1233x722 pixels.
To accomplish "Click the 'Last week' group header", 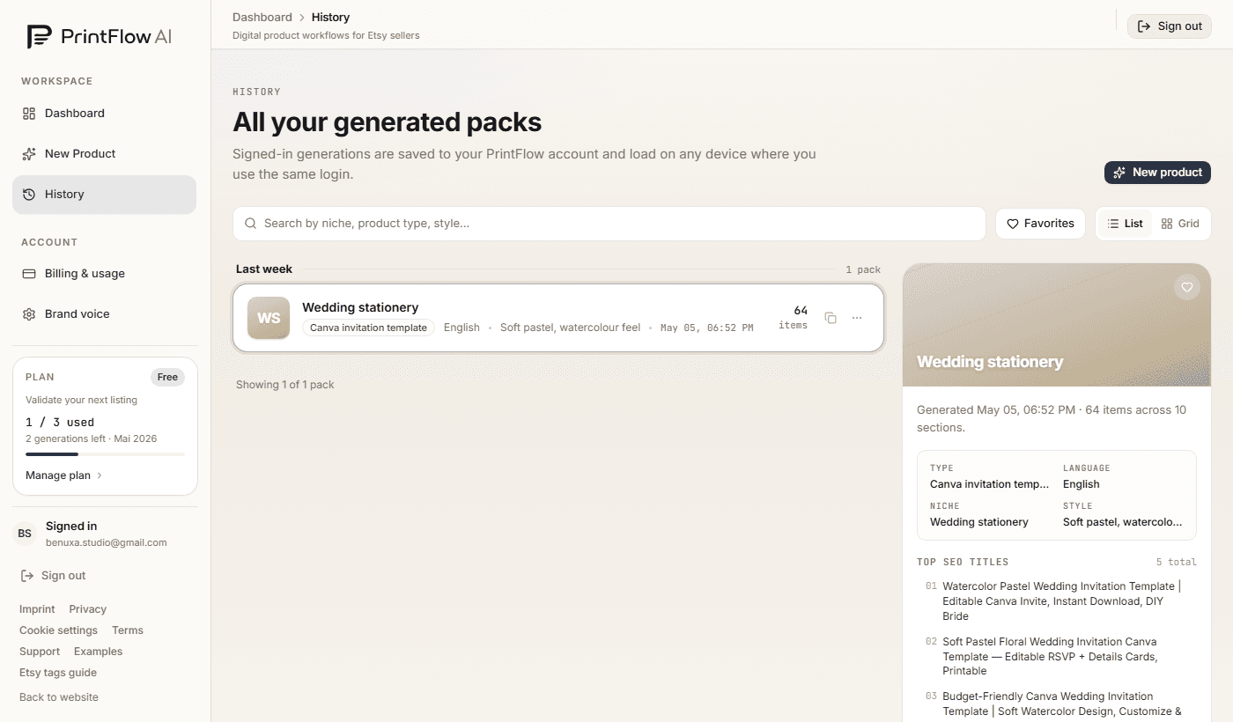I will (264, 269).
